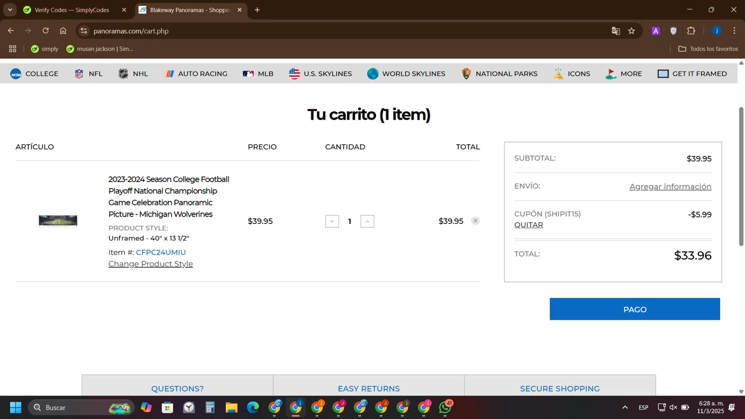Reload the current page
This screenshot has height=419, width=745.
(x=46, y=31)
